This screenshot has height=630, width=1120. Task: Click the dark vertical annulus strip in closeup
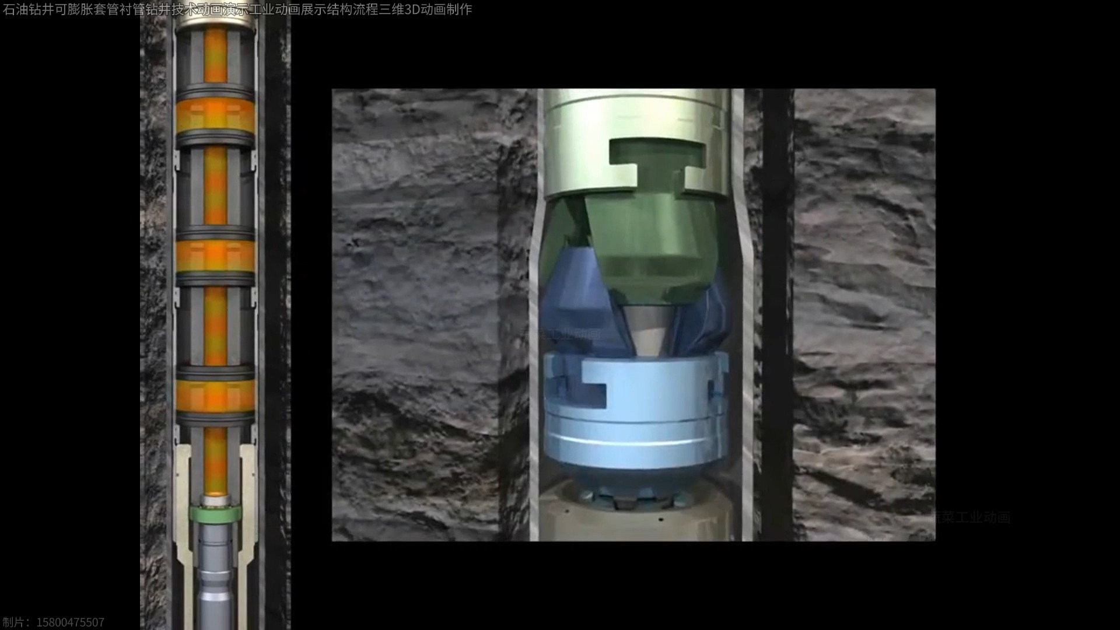click(777, 315)
